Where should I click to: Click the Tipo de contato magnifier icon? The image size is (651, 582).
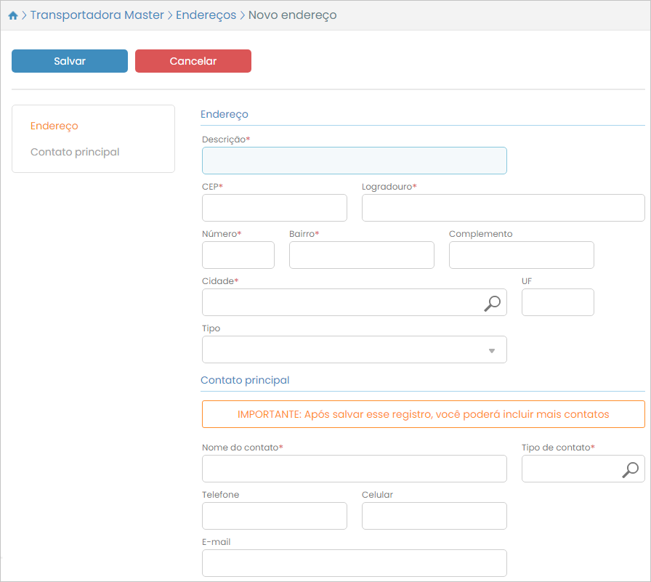[630, 469]
